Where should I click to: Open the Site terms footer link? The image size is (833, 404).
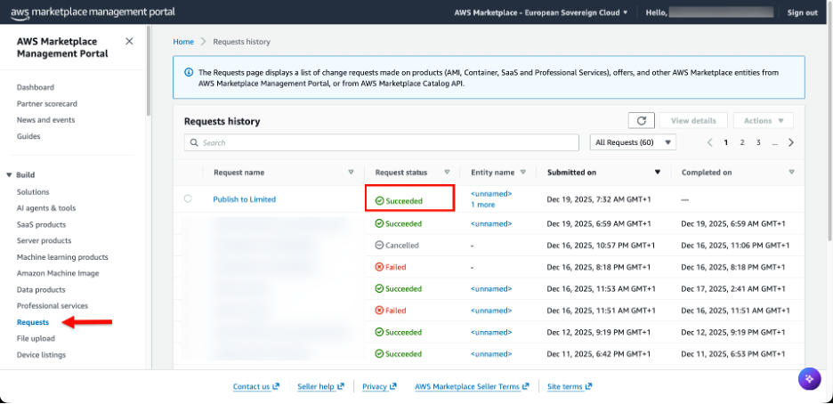coord(570,386)
